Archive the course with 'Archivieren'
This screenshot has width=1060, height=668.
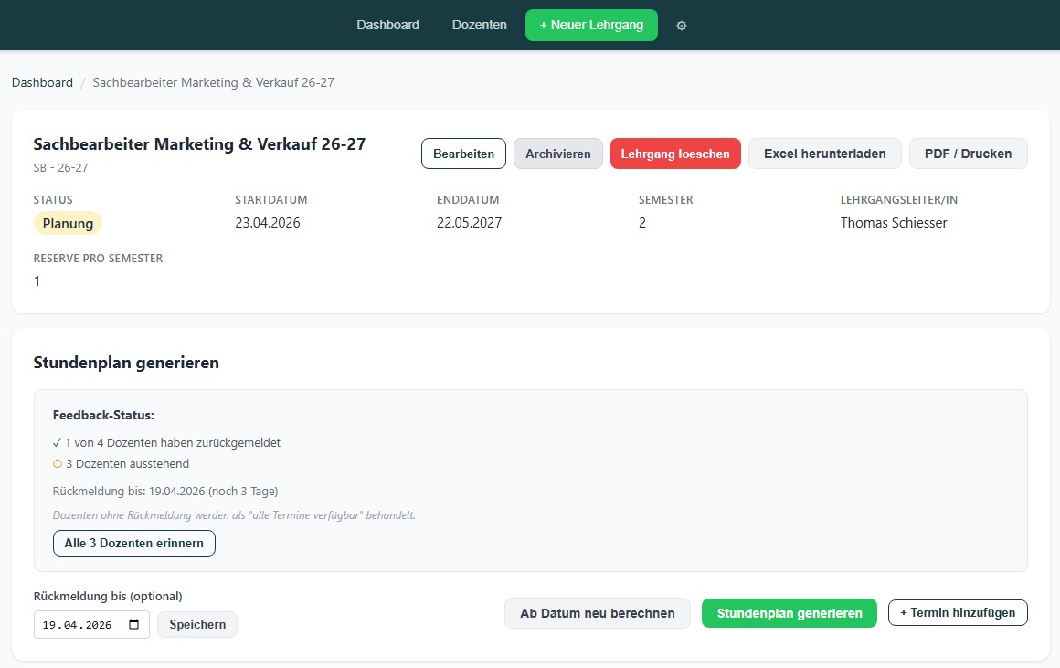tap(557, 154)
